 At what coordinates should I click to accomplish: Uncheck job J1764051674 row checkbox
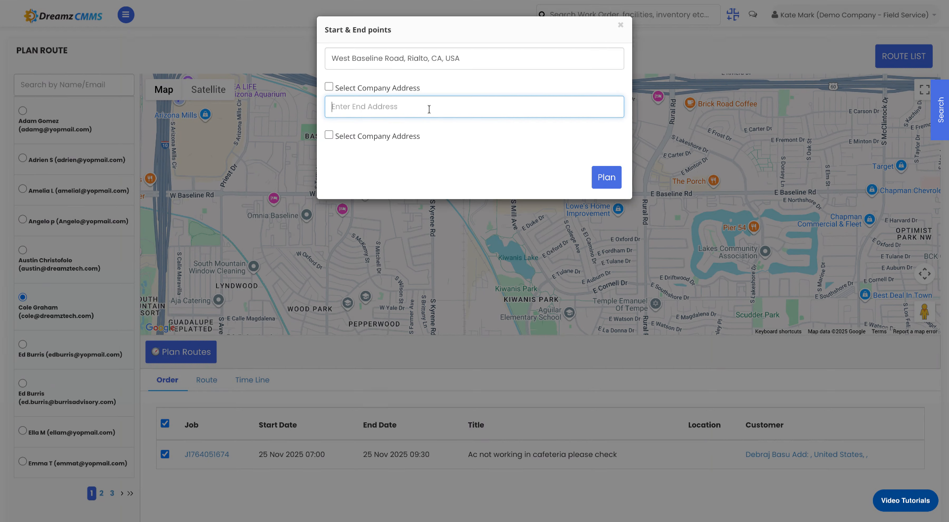pyautogui.click(x=165, y=454)
